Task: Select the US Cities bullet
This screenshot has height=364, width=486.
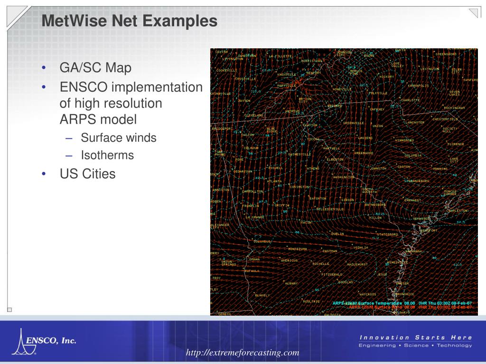Action: [87, 173]
